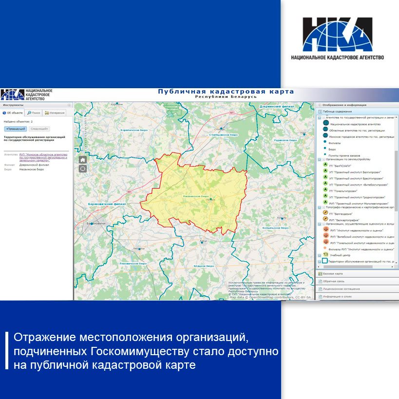Toggle the Учебный центр layer checkbox
The height and width of the screenshot is (399, 399).
point(320,255)
